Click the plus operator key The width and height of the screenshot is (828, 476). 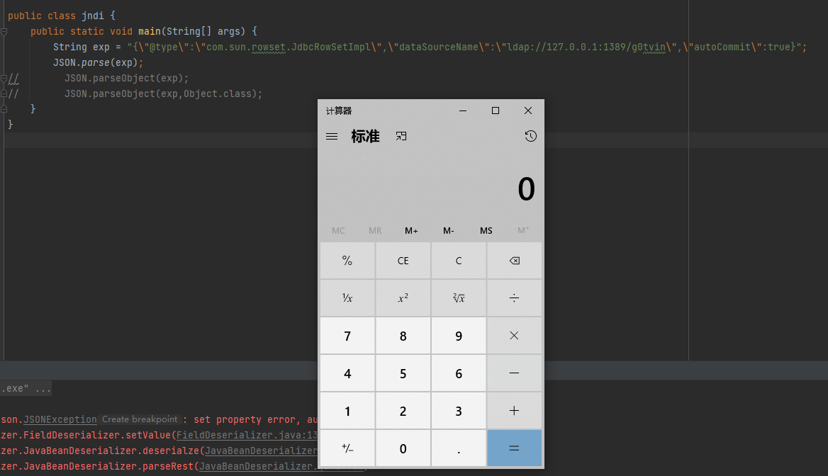coord(515,411)
